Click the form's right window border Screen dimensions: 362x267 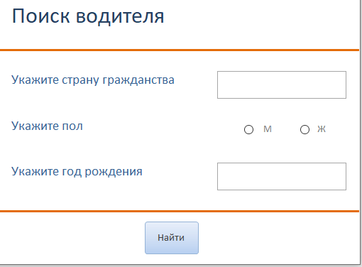click(x=360, y=133)
